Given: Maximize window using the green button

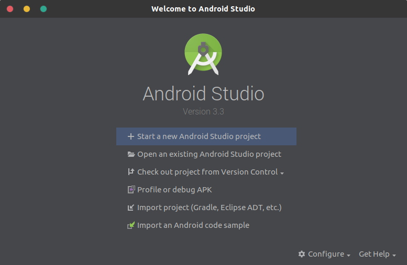Looking at the screenshot, I should pyautogui.click(x=43, y=9).
